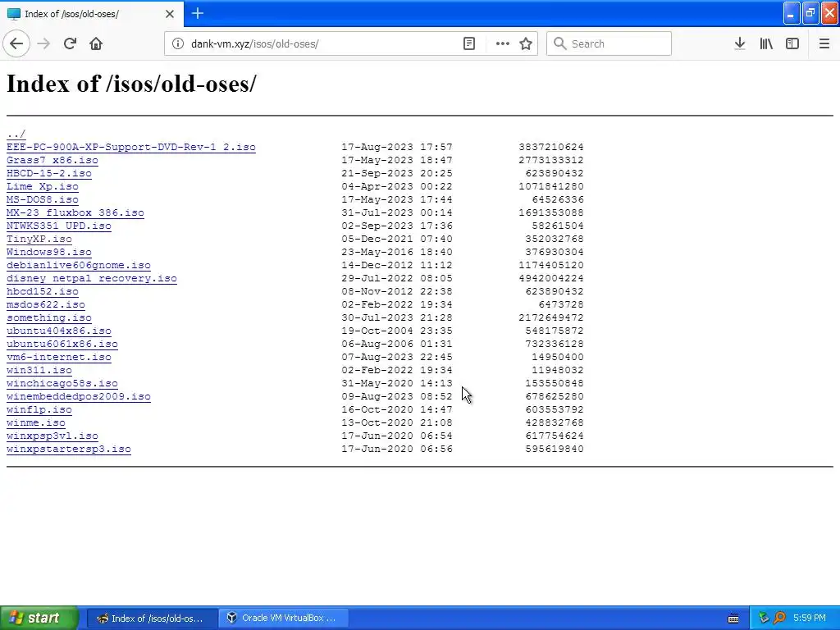Download HBCD-15-2.iso
Screen dimensions: 840x630
click(x=49, y=173)
